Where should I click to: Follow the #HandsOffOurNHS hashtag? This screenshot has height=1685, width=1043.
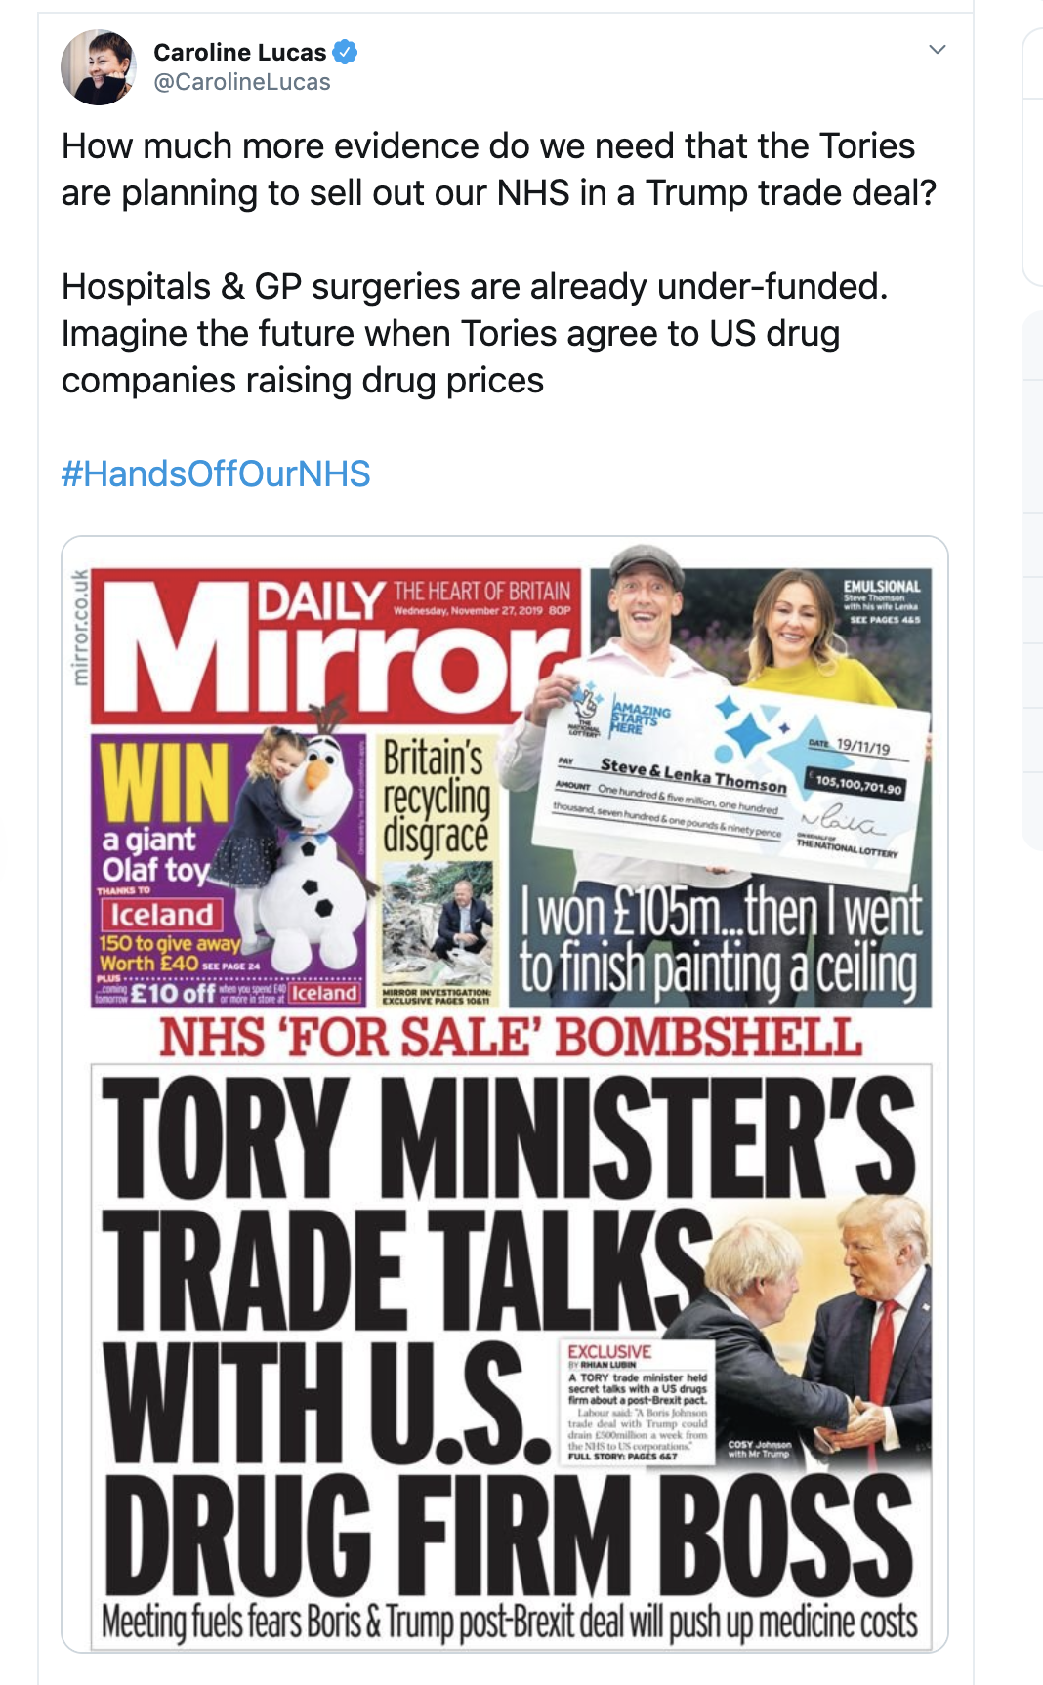tap(216, 473)
